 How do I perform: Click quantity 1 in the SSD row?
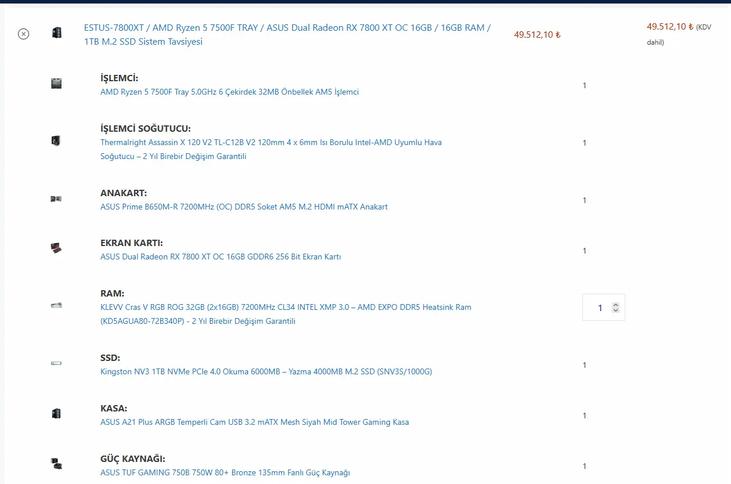(x=585, y=365)
